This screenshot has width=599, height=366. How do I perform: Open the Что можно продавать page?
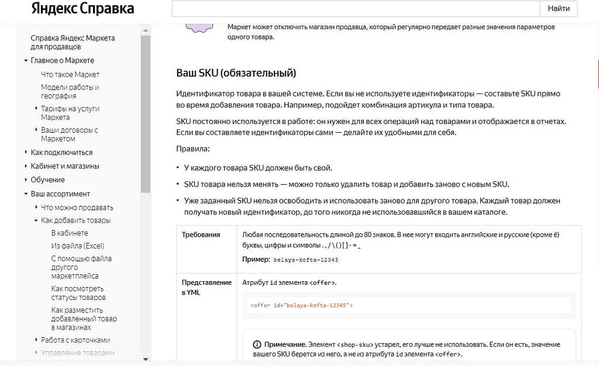[x=76, y=207]
